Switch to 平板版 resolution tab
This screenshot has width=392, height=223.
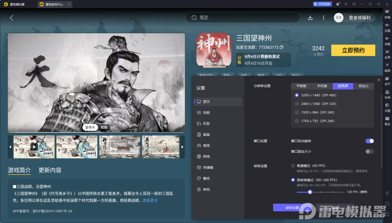point(301,86)
